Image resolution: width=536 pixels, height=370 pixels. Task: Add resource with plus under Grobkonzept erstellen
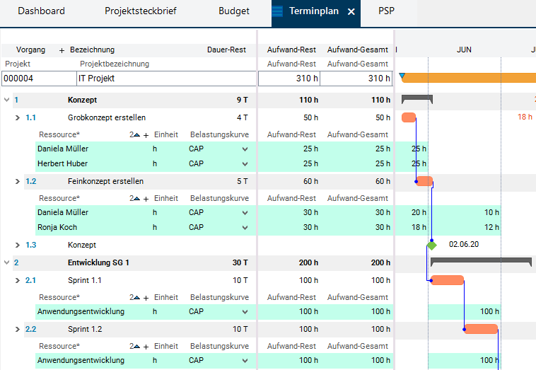(146, 135)
